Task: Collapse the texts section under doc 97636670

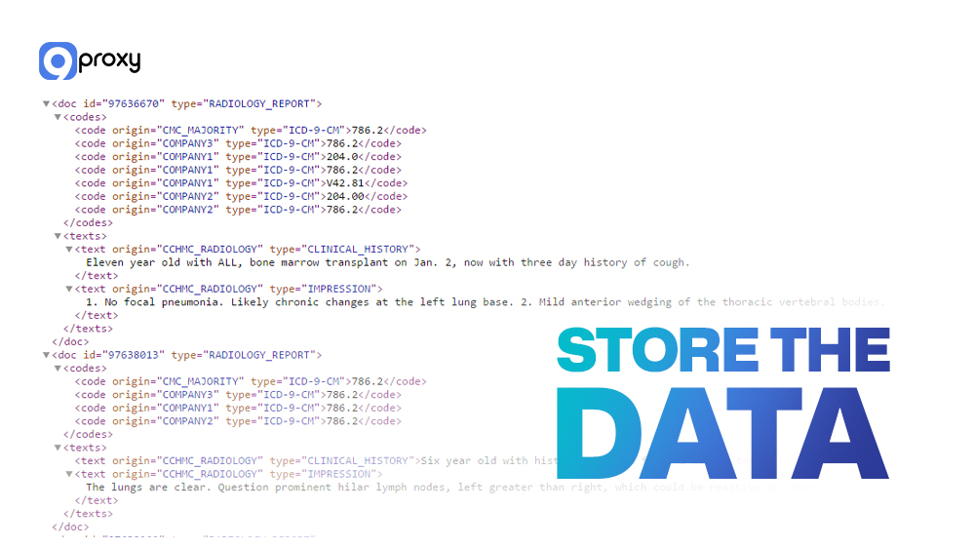Action: coord(58,236)
